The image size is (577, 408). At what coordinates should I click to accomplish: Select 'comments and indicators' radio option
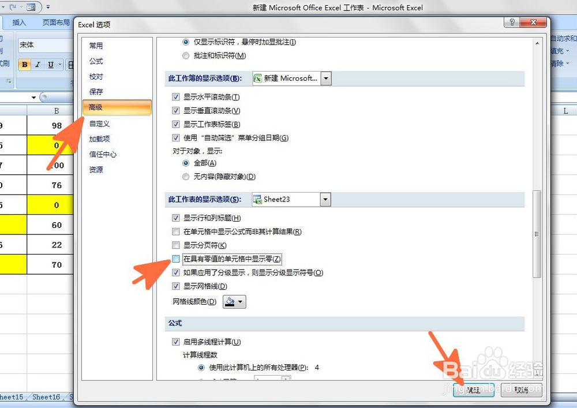coord(186,56)
